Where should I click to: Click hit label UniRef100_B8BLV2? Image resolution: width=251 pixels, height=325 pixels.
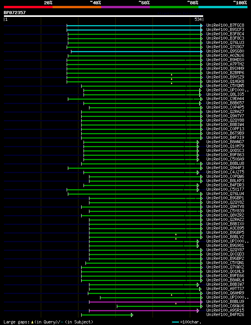click(225, 237)
